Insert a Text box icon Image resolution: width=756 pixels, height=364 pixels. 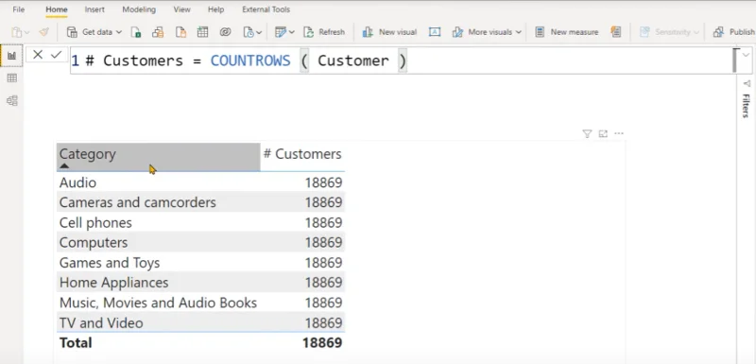(x=435, y=32)
